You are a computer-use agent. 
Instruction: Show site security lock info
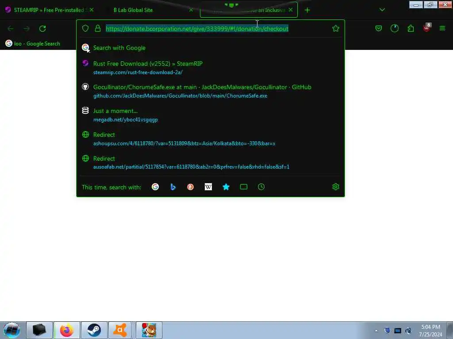tap(98, 28)
